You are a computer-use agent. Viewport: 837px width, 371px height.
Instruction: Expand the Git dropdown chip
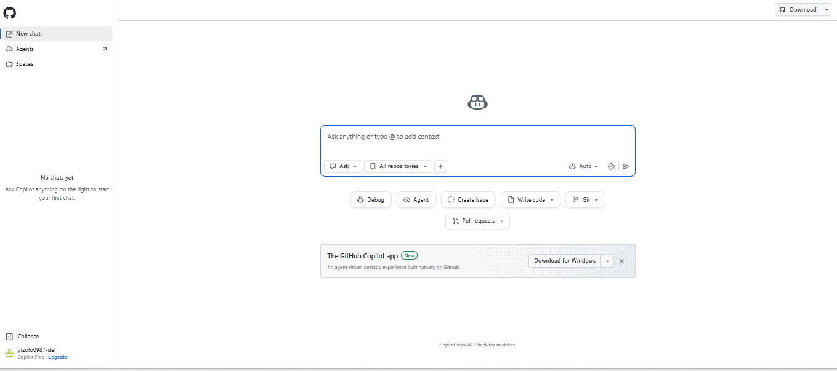pyautogui.click(x=585, y=200)
